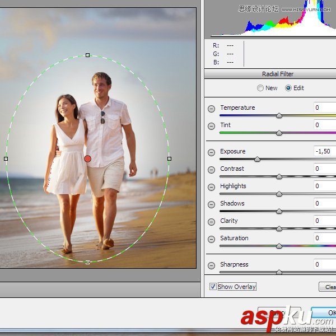Click the Exposure slider thumb

tap(257, 159)
